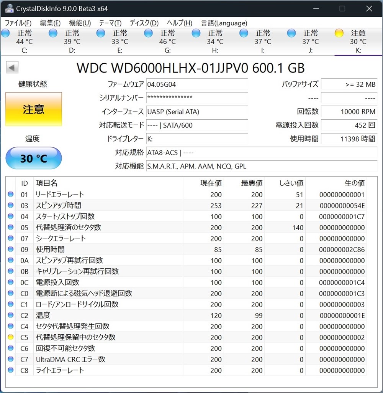Click the 30°C temperature gauge
383x393 pixels.
click(x=33, y=158)
